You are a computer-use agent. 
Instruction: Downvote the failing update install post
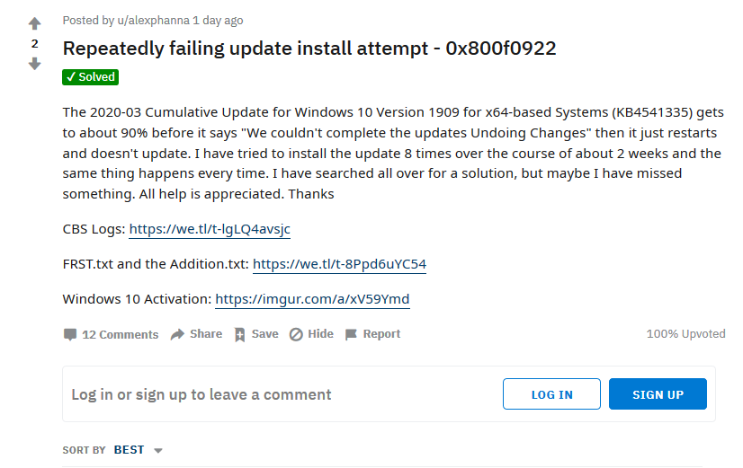[x=35, y=64]
